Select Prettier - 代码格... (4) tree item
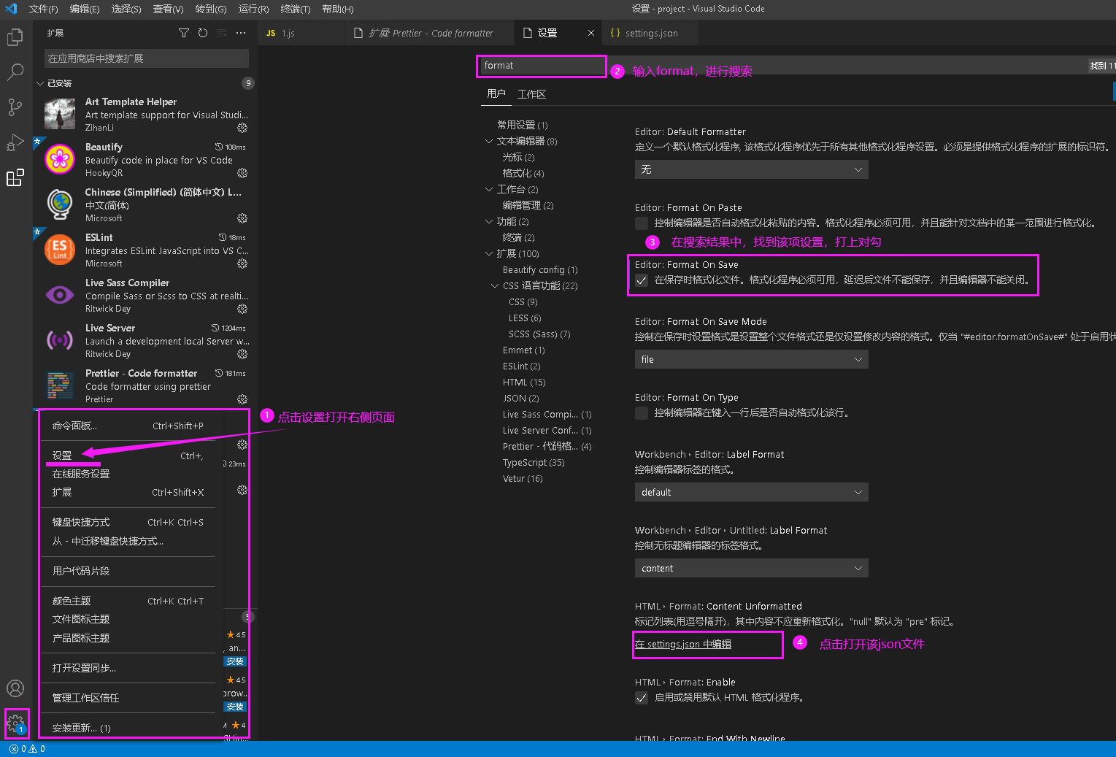Image resolution: width=1116 pixels, height=757 pixels. click(547, 446)
